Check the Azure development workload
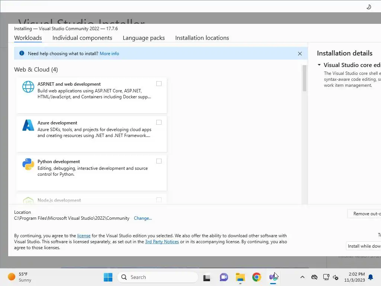This screenshot has height=286, width=381. (159, 122)
